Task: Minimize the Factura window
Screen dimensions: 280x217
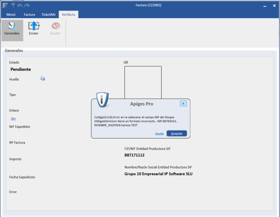Action: coord(265,6)
